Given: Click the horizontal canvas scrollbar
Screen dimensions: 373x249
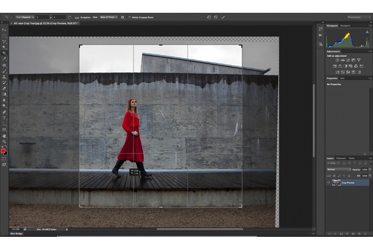Looking at the screenshot, I should (200, 229).
